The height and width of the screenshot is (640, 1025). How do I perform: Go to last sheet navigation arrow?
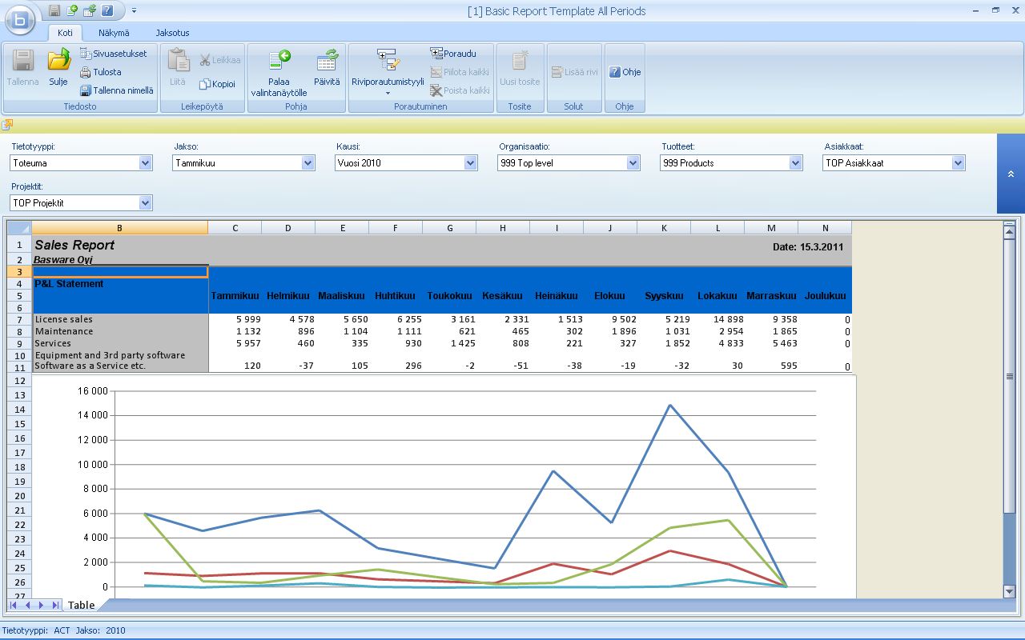point(54,606)
